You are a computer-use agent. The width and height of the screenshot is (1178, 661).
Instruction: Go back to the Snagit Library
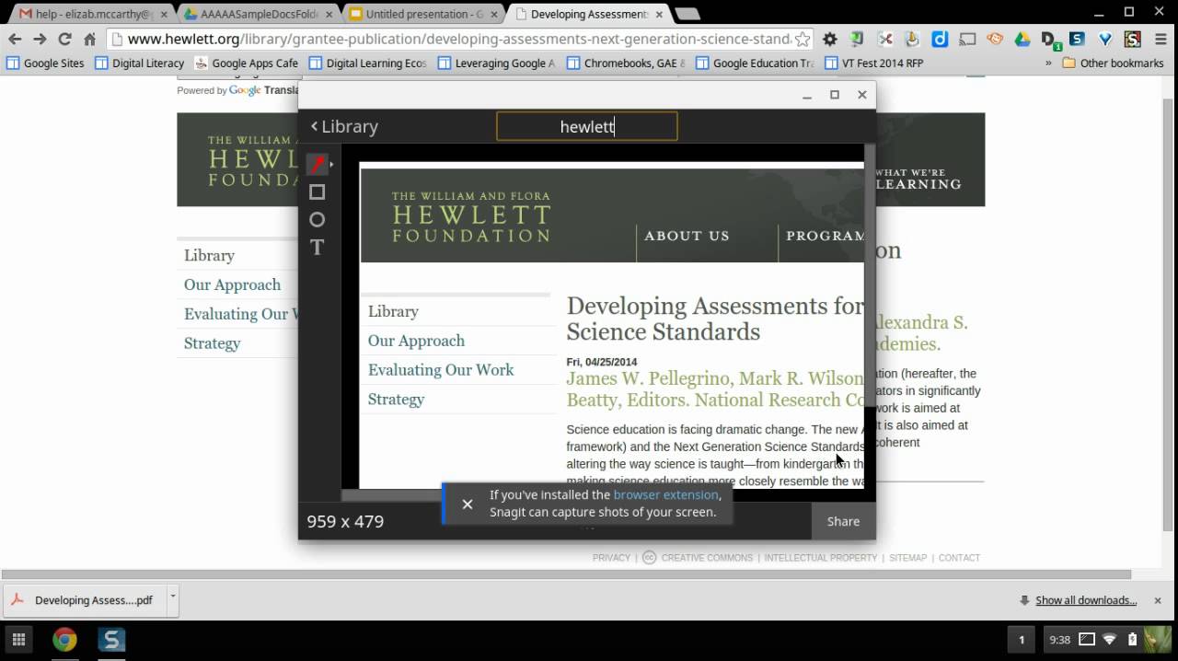pos(345,127)
